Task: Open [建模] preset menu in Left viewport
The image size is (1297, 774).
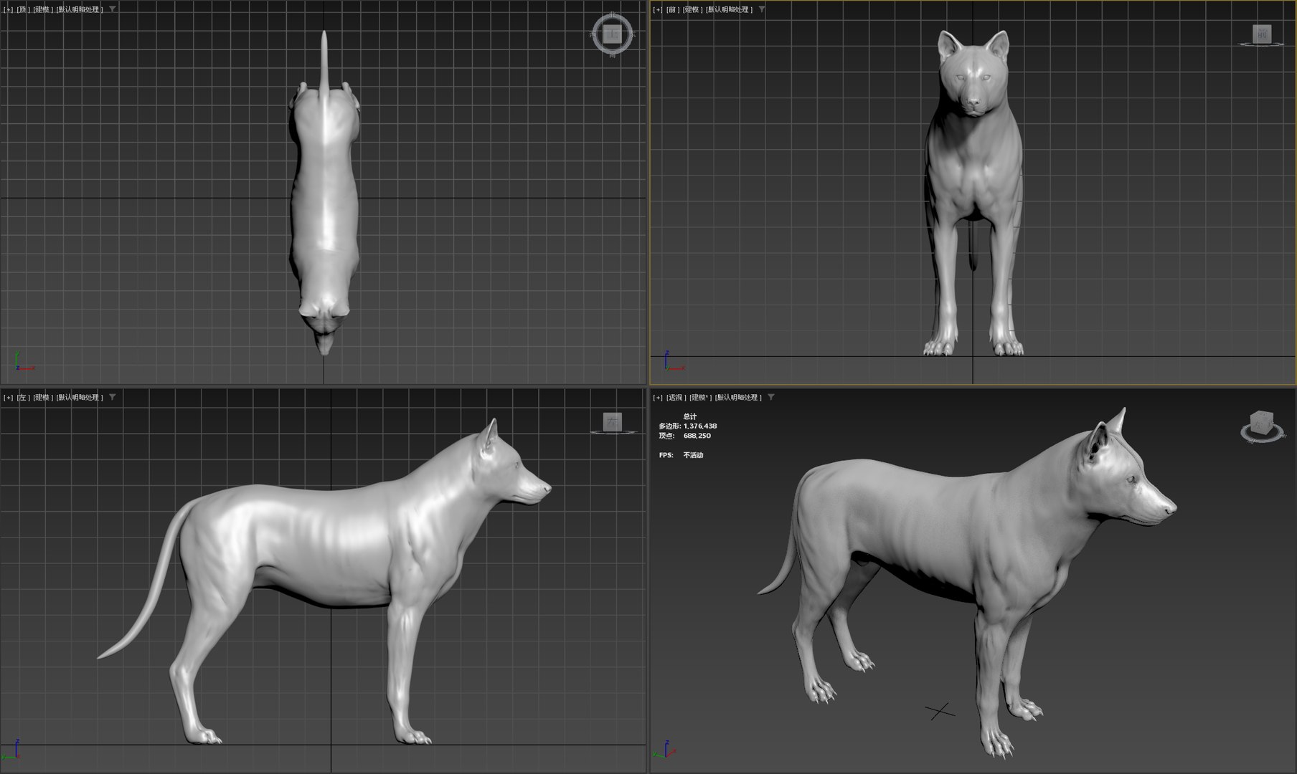Action: pyautogui.click(x=43, y=397)
